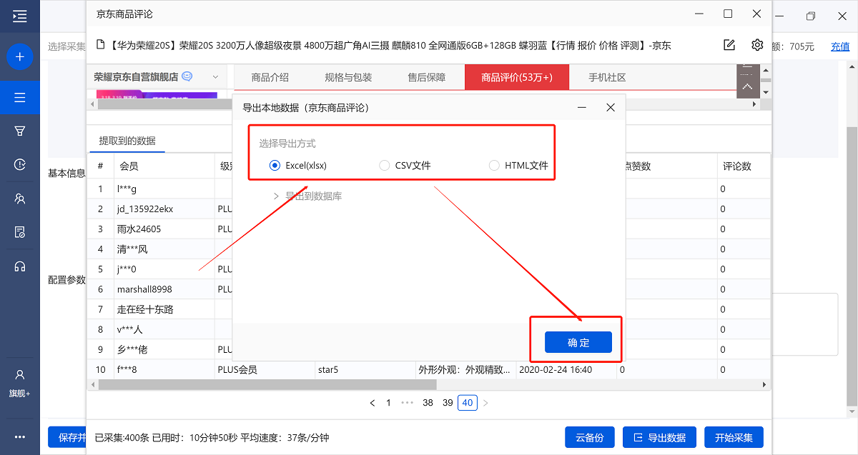Open the three-dots more menu in sidebar

tap(19, 437)
